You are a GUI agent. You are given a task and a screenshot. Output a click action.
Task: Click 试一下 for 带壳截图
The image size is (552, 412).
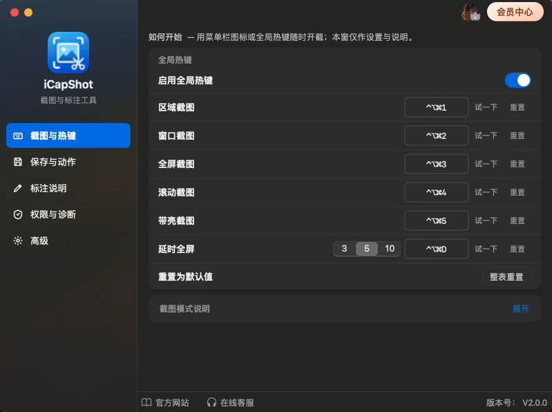click(486, 221)
